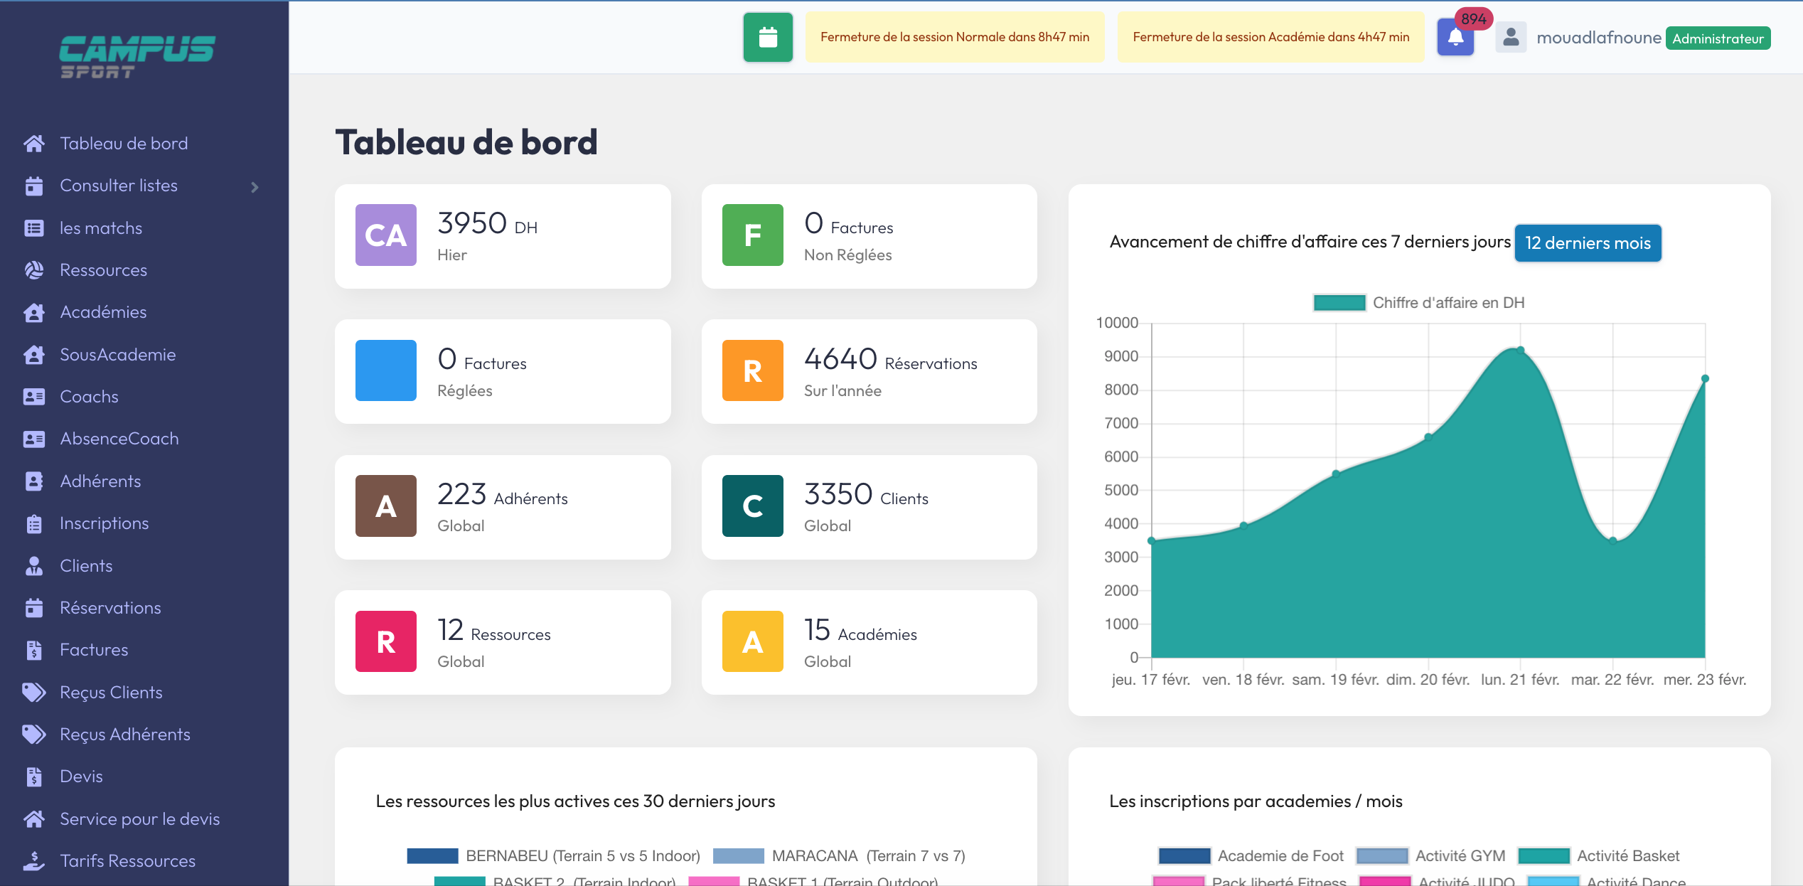Open Tableau de bord in sidebar
The image size is (1803, 886).
click(124, 144)
